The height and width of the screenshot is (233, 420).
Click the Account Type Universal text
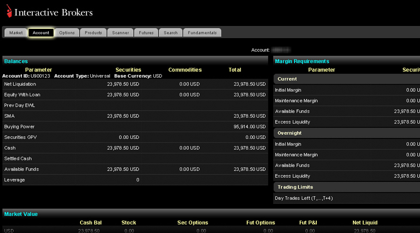point(82,76)
